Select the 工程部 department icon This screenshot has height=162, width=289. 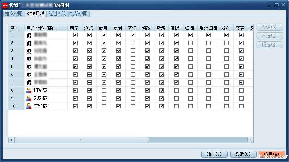pyautogui.click(x=29, y=106)
